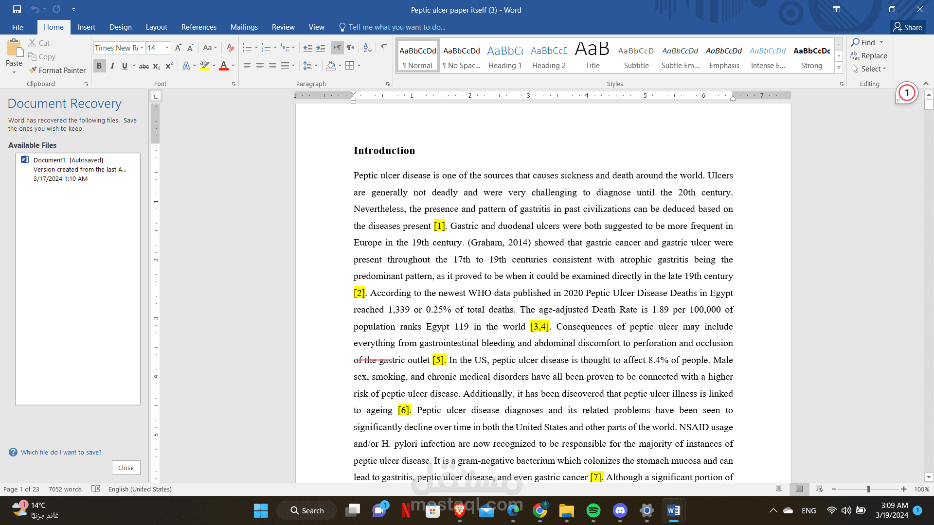Decrease paragraph indent
Viewport: 934px width, 525px height.
[x=307, y=48]
